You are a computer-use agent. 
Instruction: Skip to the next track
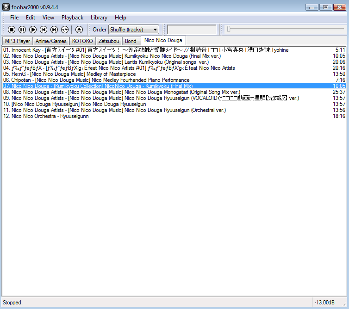point(54,30)
